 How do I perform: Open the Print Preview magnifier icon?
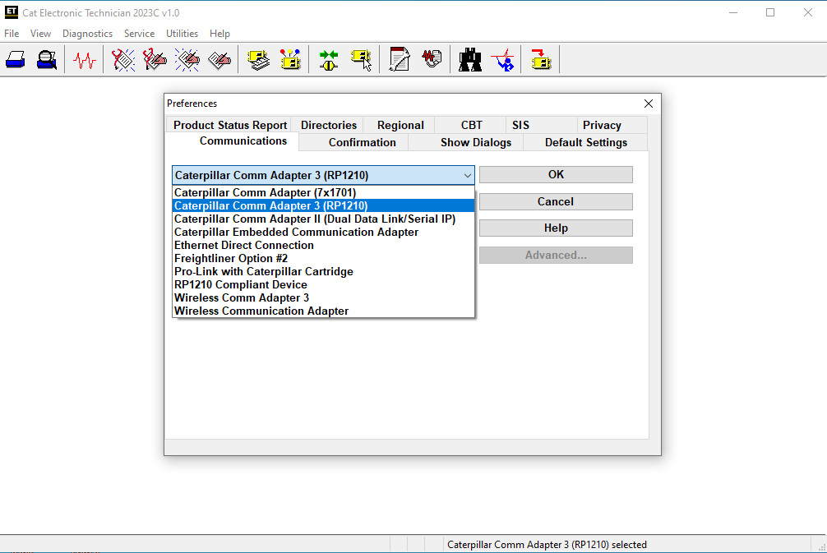46,59
